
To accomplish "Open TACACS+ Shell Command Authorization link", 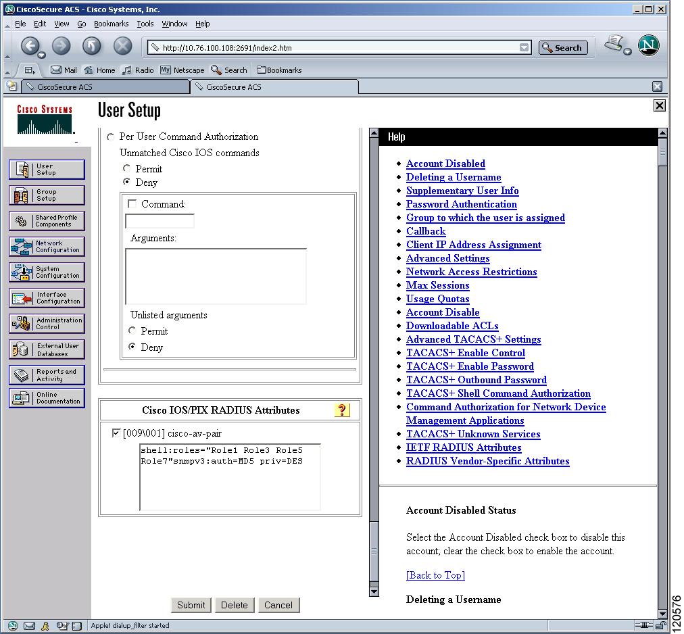I will pos(498,393).
